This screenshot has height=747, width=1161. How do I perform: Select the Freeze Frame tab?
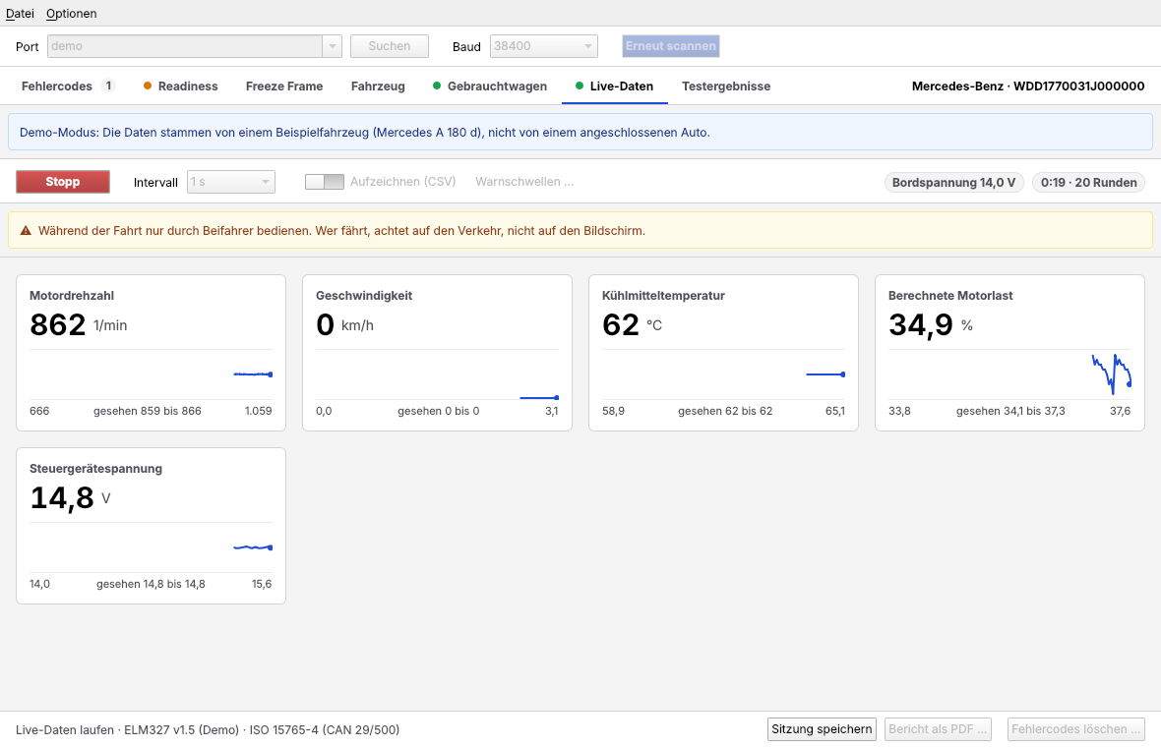(284, 86)
